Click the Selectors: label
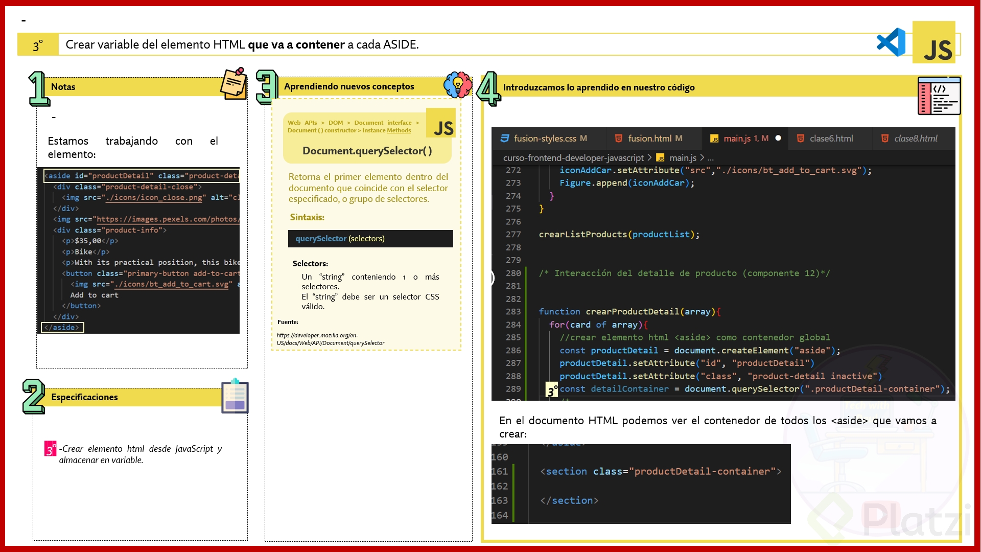Screen dimensions: 981x552 pyautogui.click(x=310, y=264)
